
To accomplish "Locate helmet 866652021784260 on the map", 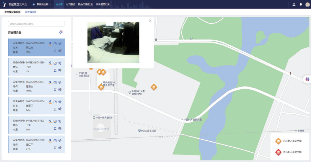I will pos(50,63).
